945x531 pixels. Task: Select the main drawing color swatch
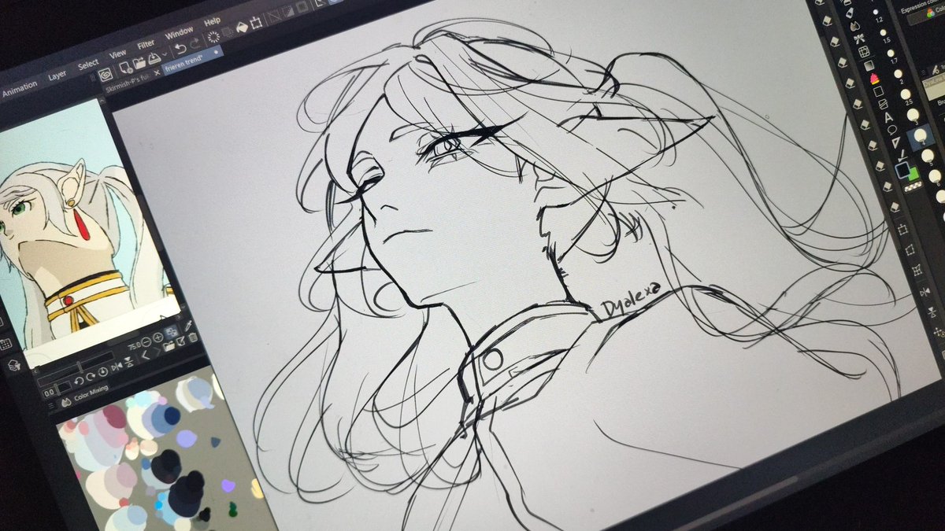pos(902,170)
